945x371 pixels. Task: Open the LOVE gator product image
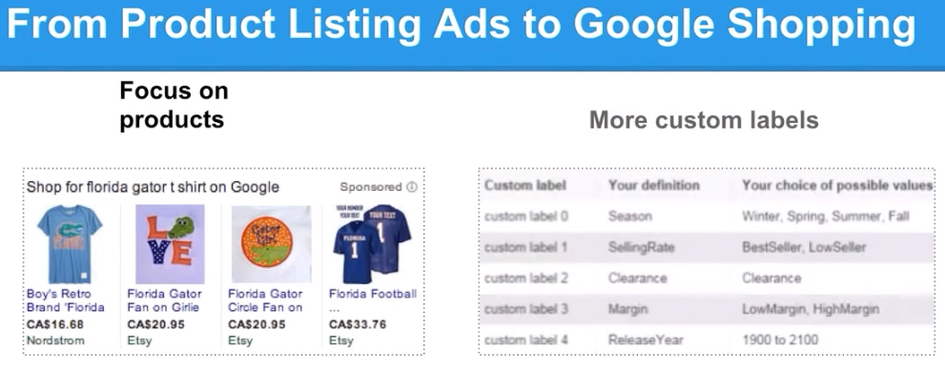click(x=170, y=244)
